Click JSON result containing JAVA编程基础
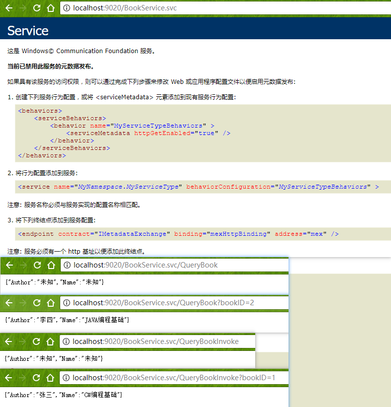 tap(67, 320)
